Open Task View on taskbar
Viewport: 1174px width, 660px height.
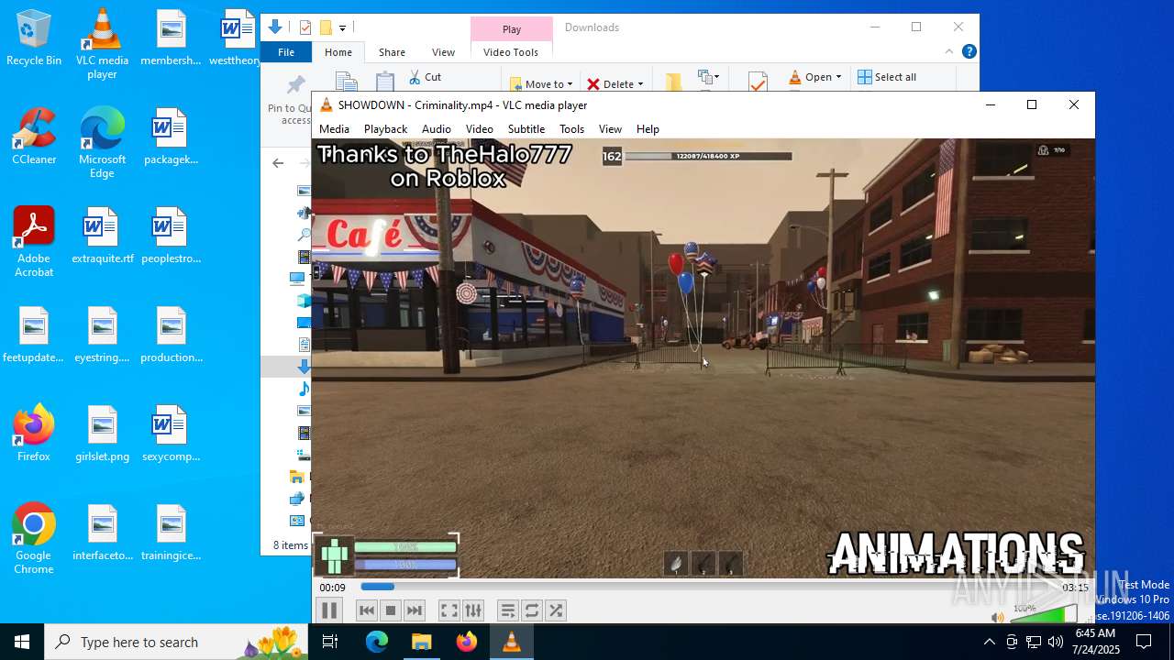330,642
